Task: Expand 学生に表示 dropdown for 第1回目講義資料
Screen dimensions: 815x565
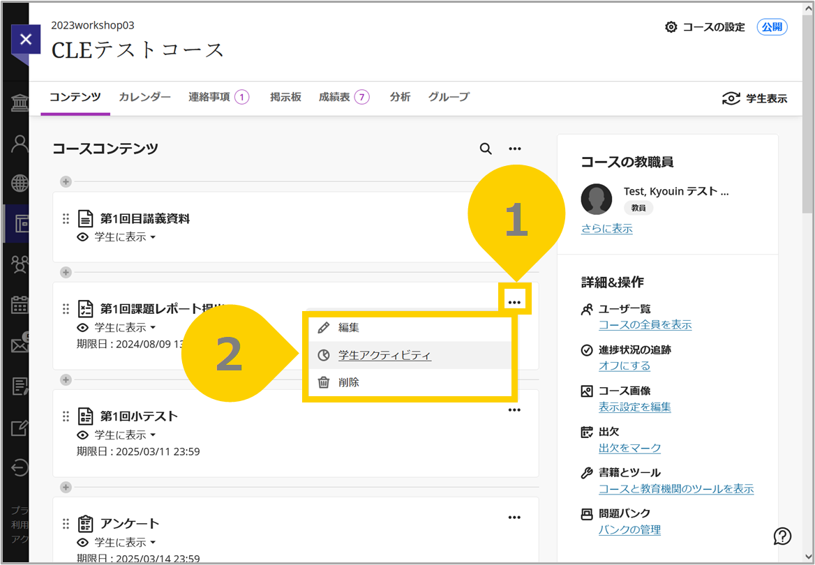Action: point(126,237)
